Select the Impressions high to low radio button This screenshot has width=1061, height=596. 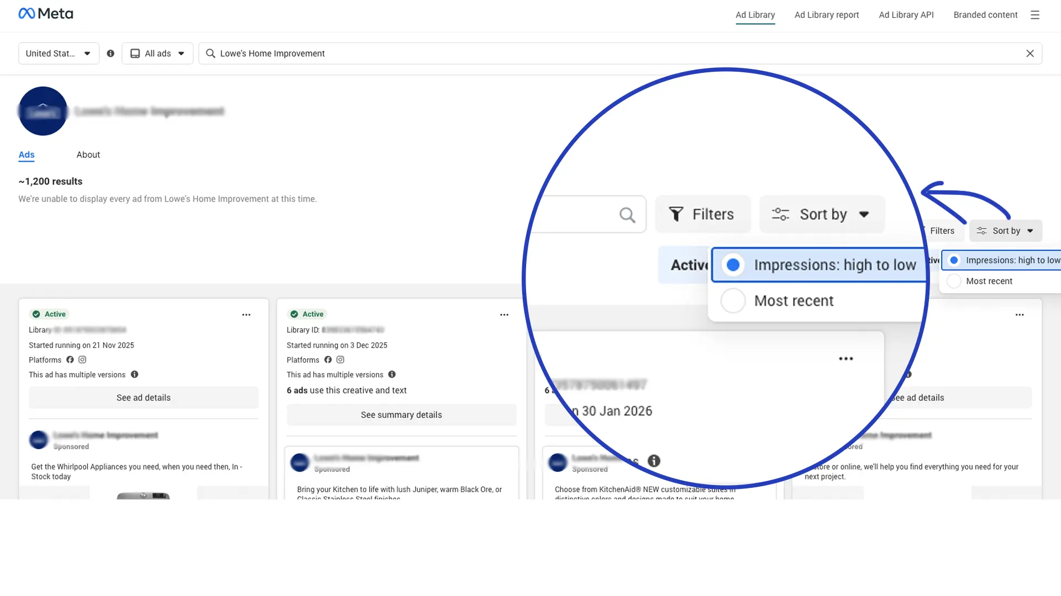[x=733, y=264]
